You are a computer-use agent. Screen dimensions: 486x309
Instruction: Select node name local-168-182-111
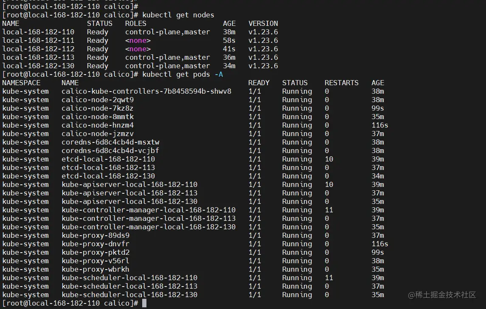click(38, 40)
